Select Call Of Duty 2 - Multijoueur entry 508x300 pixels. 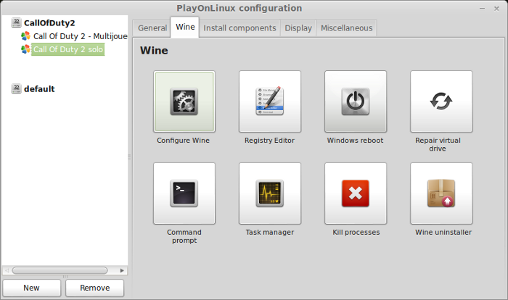[81, 36]
